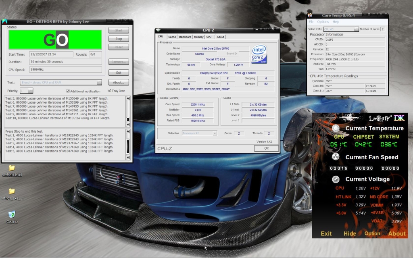Click the Duration field in ORTHOS

pos(65,62)
